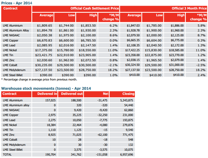Viewport: 208px width, 158px height.
Task: Select the value $22,875.00
Action: [x=153, y=55]
